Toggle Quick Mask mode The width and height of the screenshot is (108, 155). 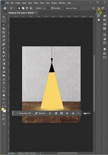4,115
